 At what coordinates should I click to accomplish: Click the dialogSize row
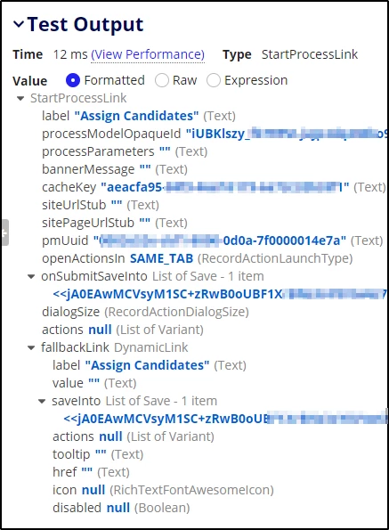145,312
